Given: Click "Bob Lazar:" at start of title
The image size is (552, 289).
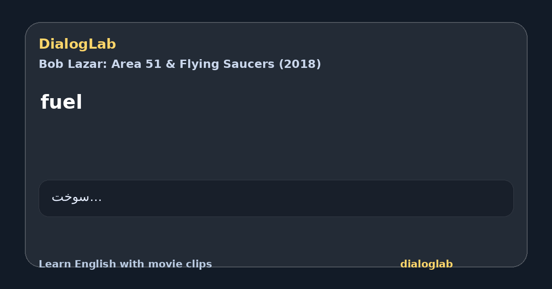Looking at the screenshot, I should (x=73, y=64).
